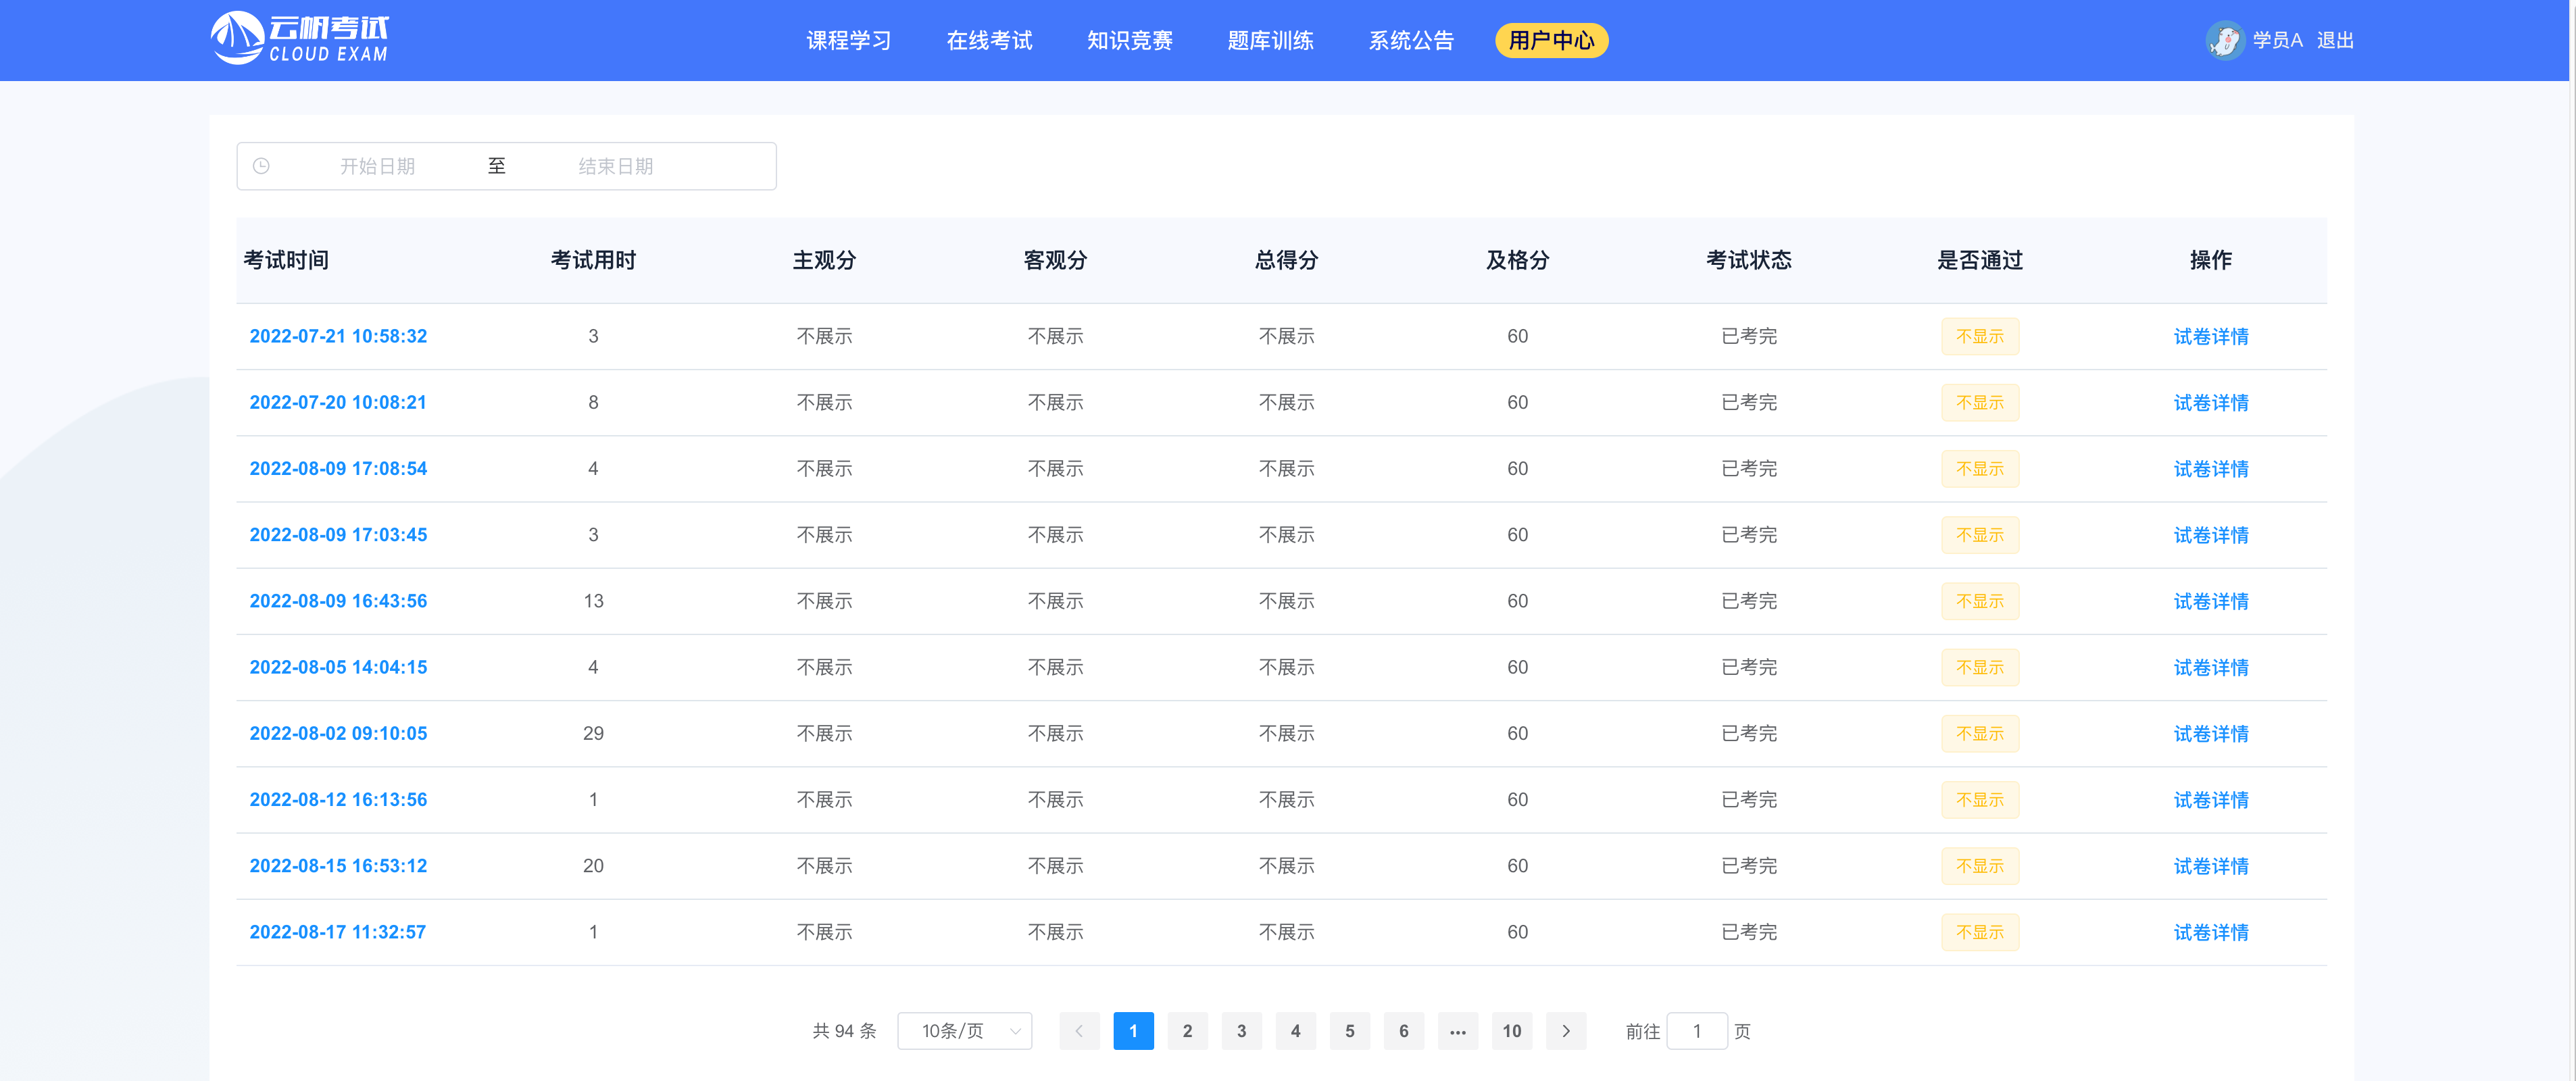This screenshot has height=1081, width=2576.
Task: Click 不显示 tag in 2022-08-17 row
Action: click(1980, 932)
